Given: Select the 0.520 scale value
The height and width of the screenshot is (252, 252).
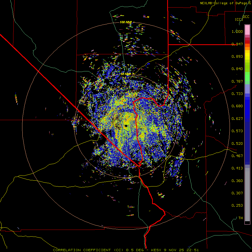Looking at the screenshot, I should (237, 144).
